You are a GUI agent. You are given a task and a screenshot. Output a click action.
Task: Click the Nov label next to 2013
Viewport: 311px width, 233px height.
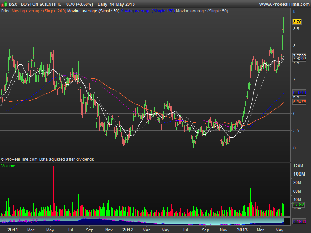224,230
